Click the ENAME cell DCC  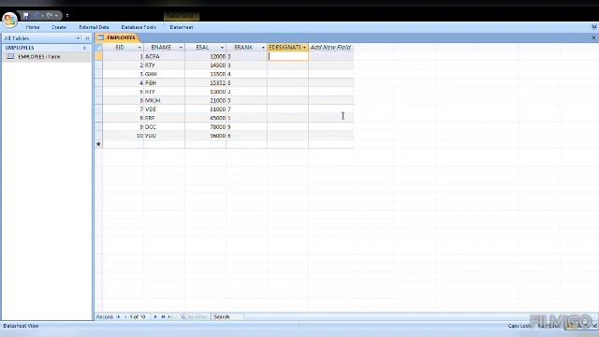point(165,126)
